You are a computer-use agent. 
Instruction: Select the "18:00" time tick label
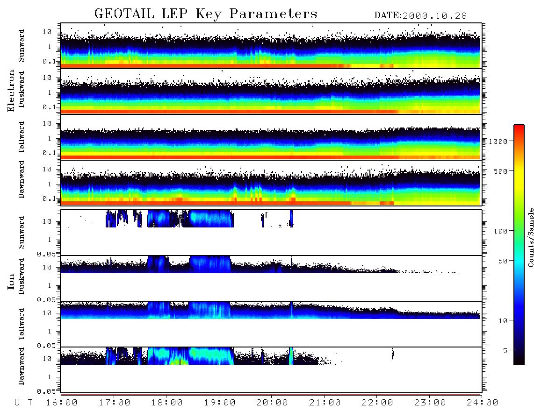click(x=167, y=403)
